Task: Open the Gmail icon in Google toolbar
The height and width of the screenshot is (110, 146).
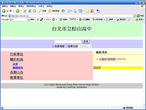Action: coord(48,19)
